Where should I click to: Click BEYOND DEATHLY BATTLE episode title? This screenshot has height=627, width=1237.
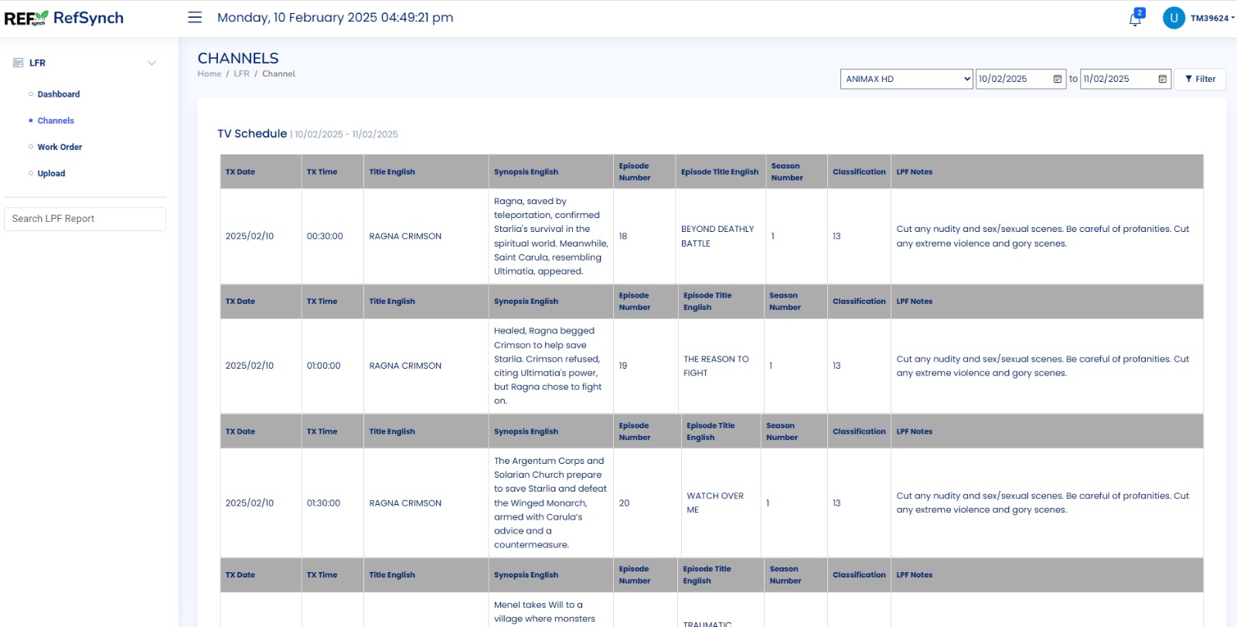click(717, 237)
